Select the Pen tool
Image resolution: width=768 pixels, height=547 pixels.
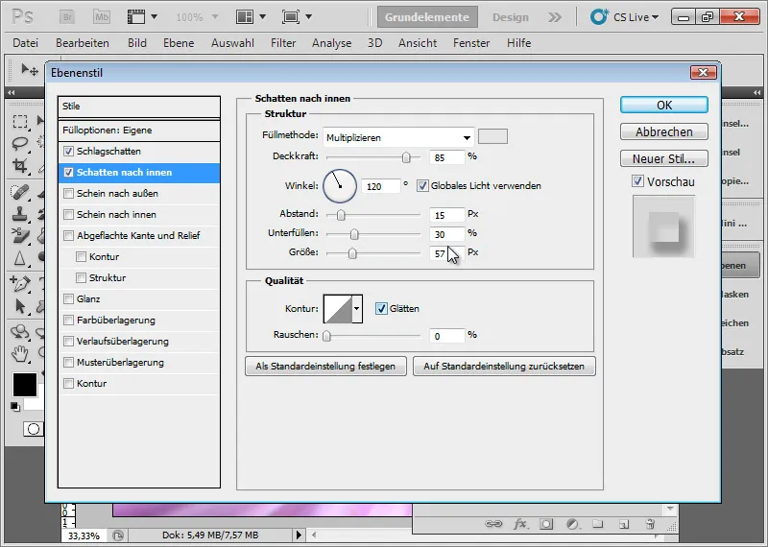tap(20, 283)
